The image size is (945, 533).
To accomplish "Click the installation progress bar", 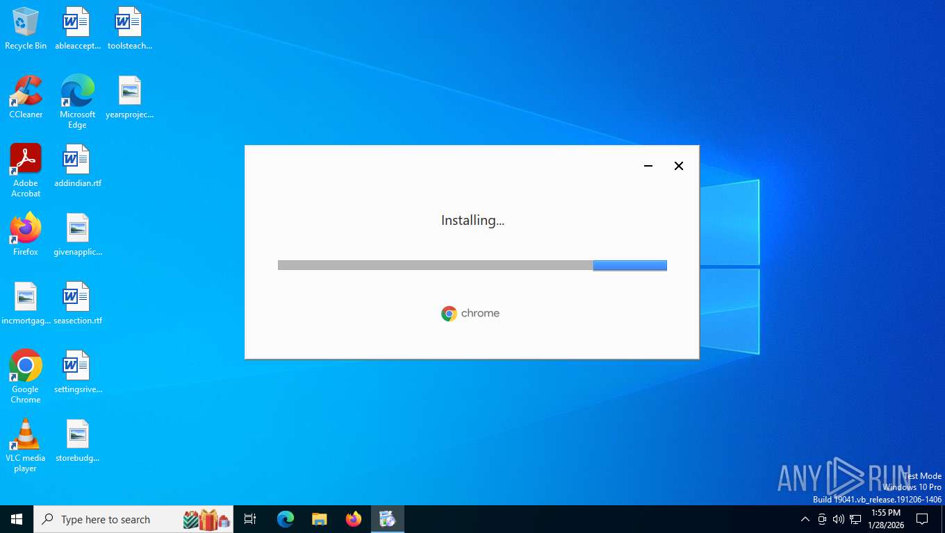I will coord(472,265).
